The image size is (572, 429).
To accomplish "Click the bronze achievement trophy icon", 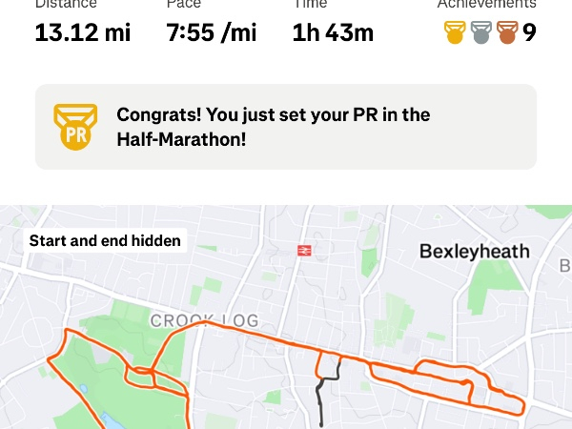I will click(x=507, y=33).
